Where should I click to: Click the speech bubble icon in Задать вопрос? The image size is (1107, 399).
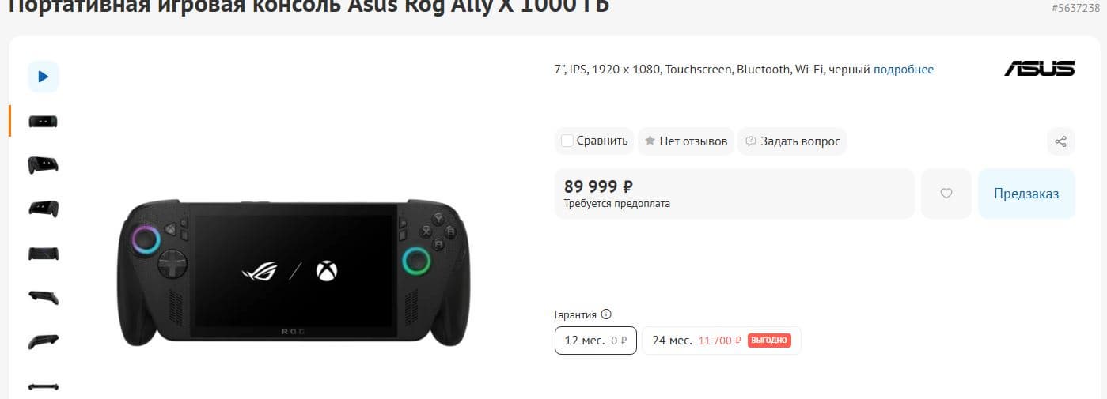point(751,141)
